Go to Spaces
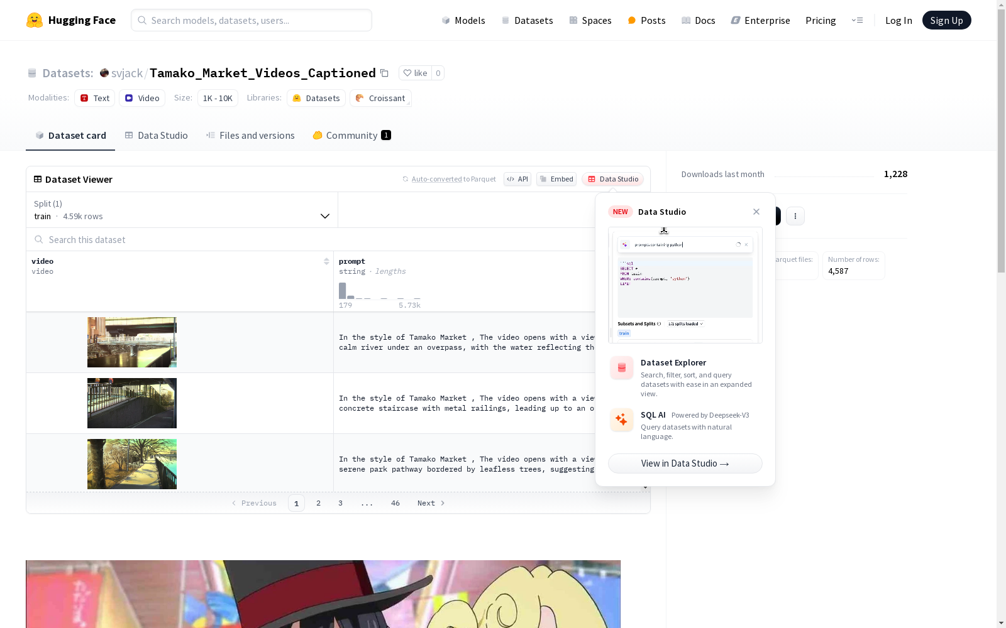 coord(590,20)
